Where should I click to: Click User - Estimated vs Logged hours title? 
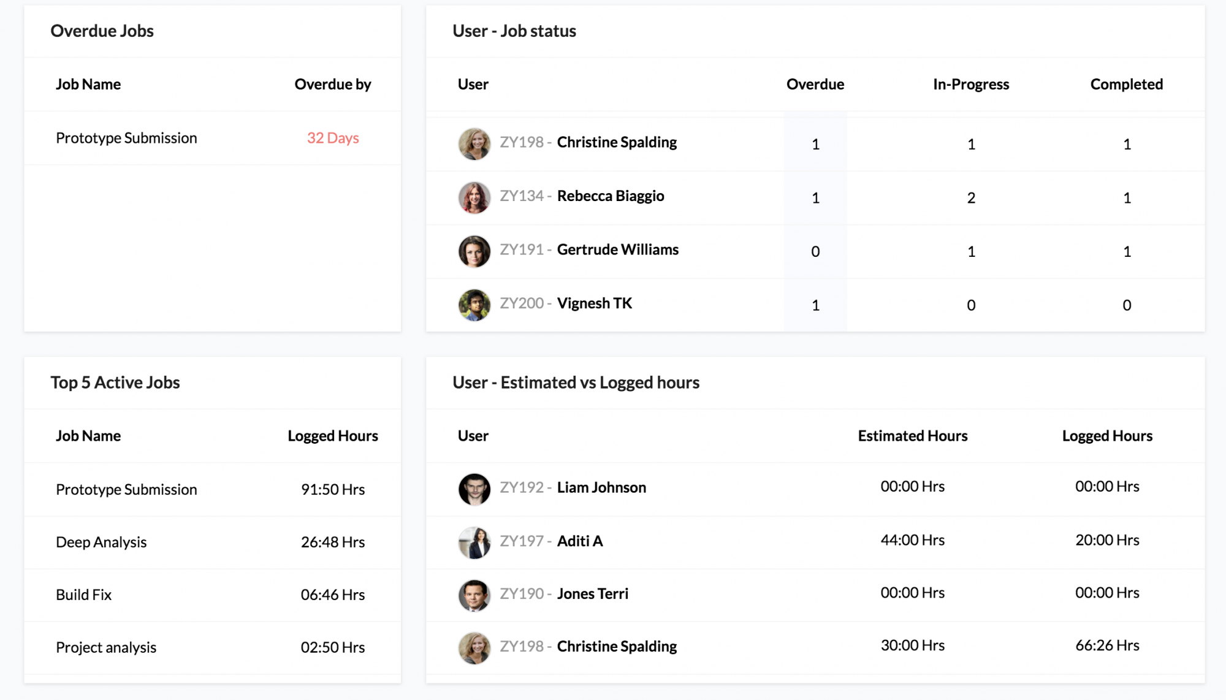click(576, 382)
